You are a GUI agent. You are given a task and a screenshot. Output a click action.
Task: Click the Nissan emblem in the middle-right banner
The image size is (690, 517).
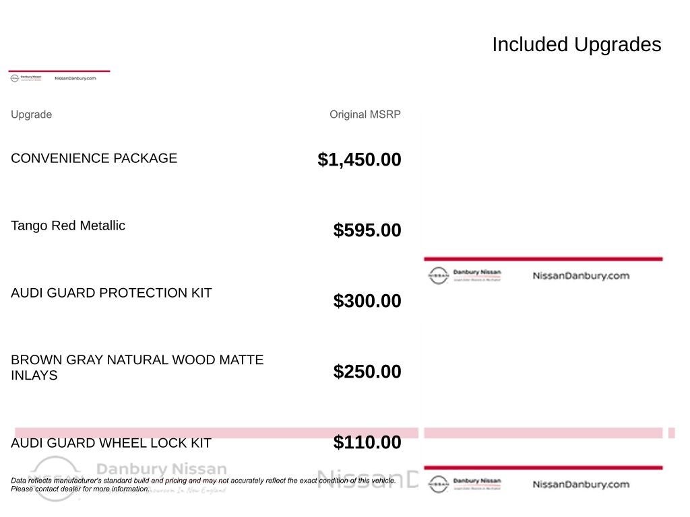pos(438,275)
